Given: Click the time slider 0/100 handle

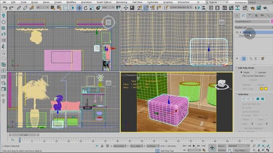Looking at the screenshot, I should click(24, 135).
